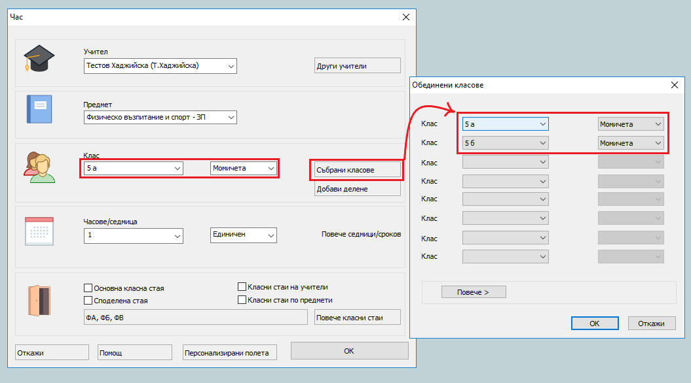691x383 pixels.
Task: Close the Обединени класове dialog
Action: click(675, 85)
